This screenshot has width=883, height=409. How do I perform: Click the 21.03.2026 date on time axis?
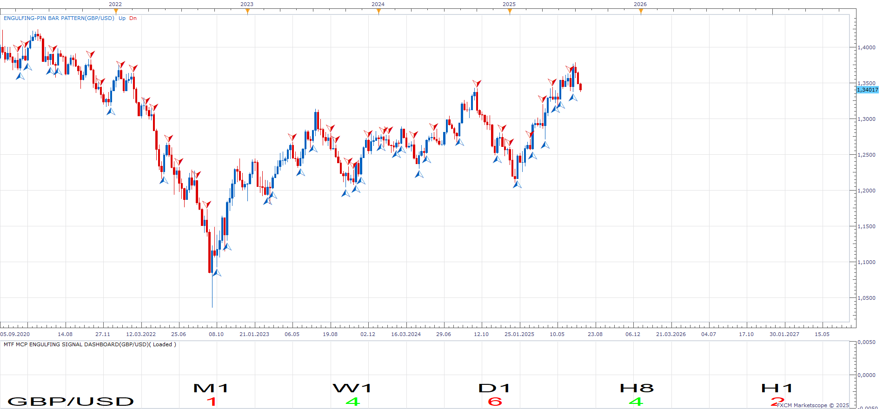[671, 334]
